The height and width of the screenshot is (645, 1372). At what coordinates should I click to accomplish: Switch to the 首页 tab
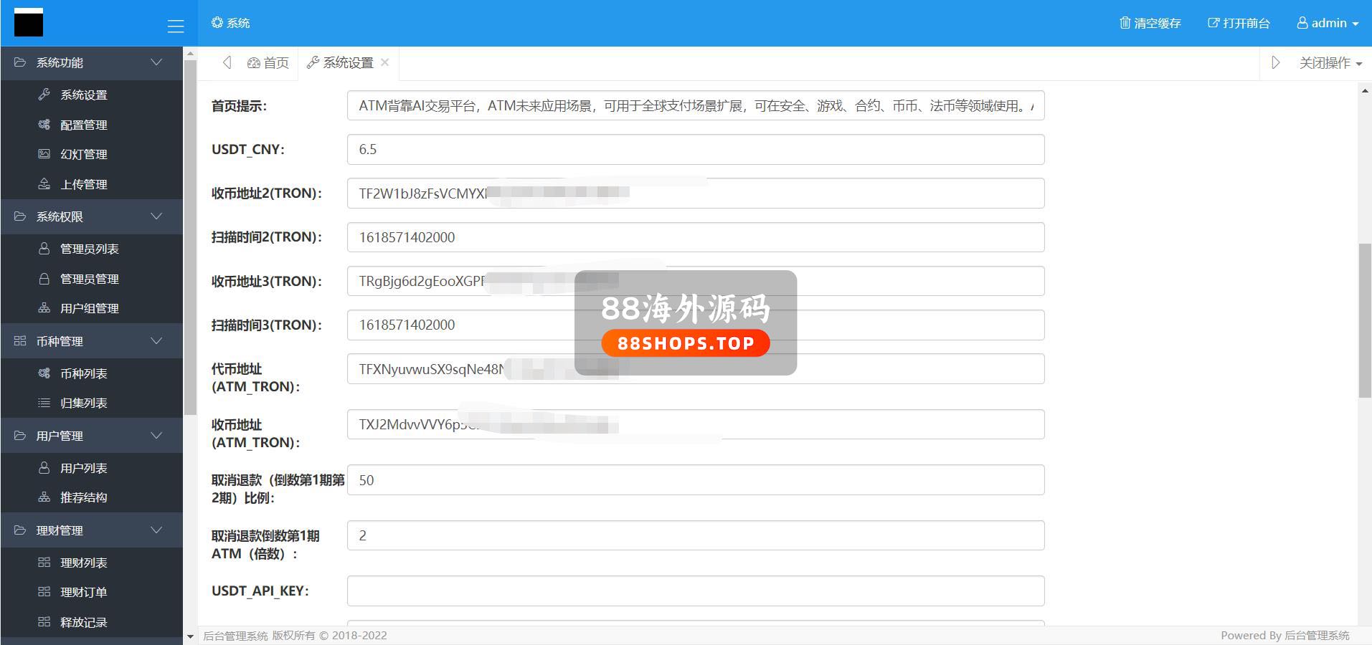(x=268, y=63)
